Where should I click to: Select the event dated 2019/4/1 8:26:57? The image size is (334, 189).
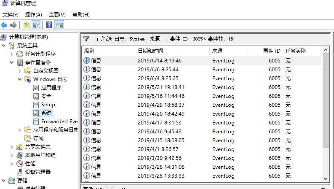coord(201,149)
